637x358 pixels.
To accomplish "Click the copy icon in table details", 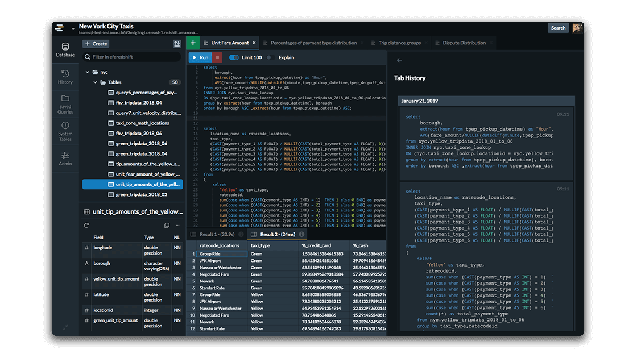I will pos(167,225).
